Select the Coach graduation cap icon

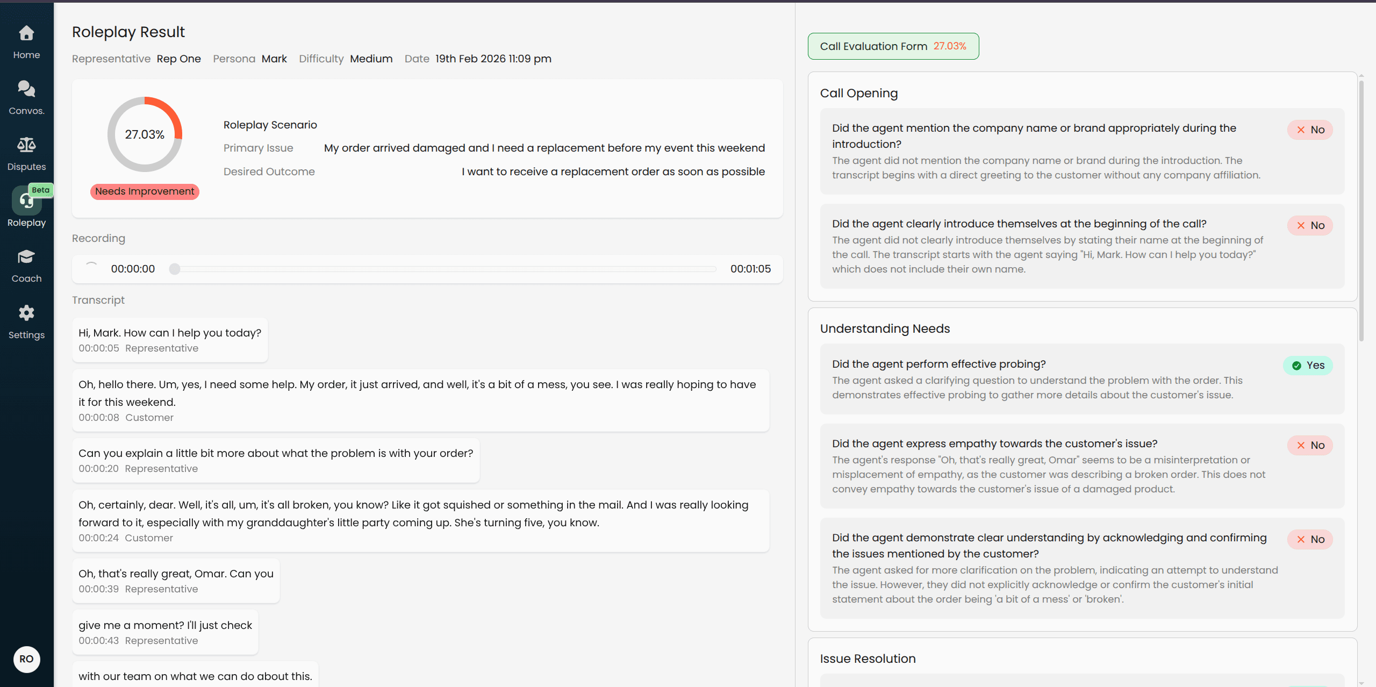[x=26, y=257]
